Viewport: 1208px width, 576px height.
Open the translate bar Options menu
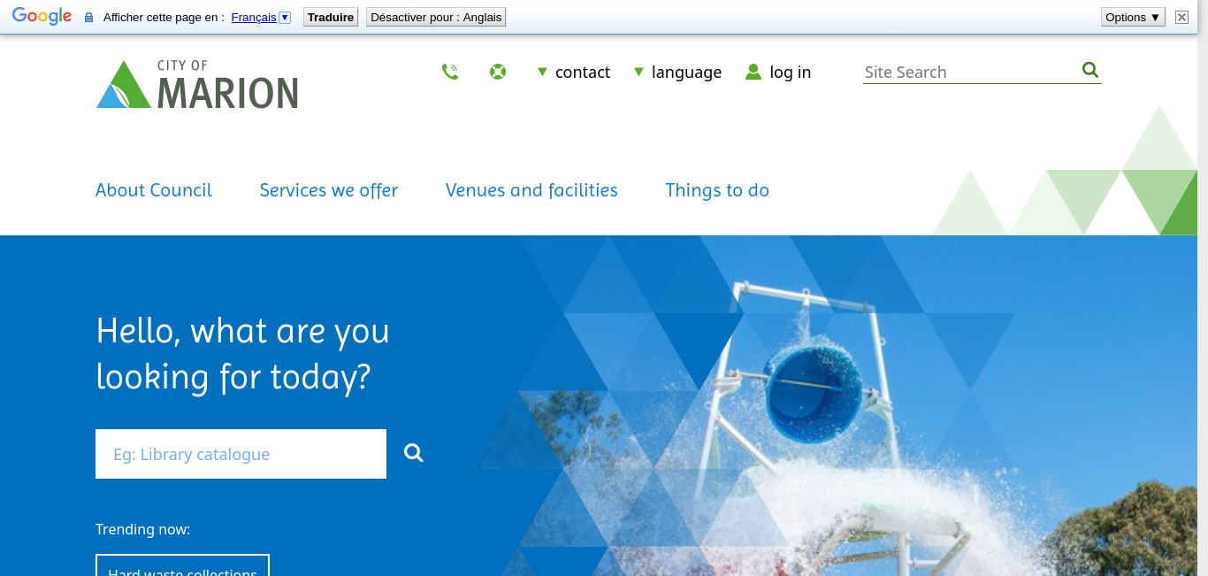click(x=1133, y=17)
